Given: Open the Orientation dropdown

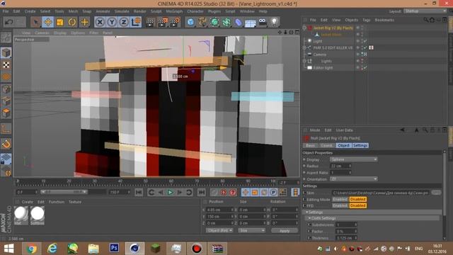Looking at the screenshot, I should (354, 179).
